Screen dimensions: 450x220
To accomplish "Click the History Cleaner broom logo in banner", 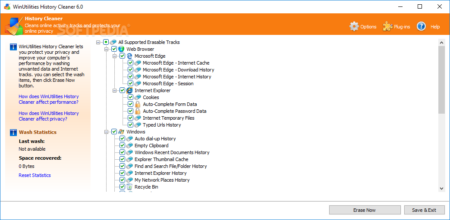I will pos(14,26).
